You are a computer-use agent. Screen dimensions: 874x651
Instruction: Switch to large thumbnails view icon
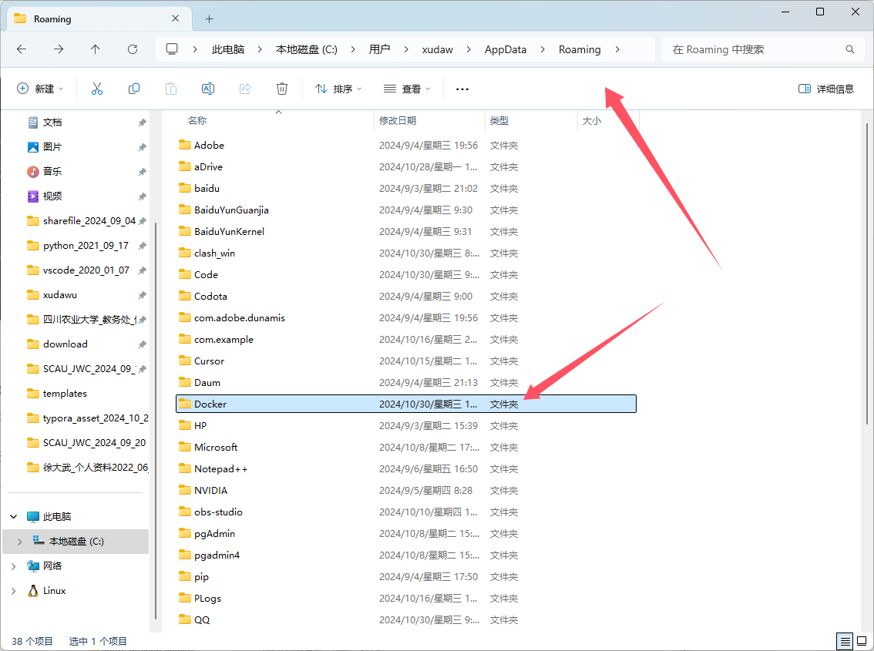pyautogui.click(x=862, y=642)
